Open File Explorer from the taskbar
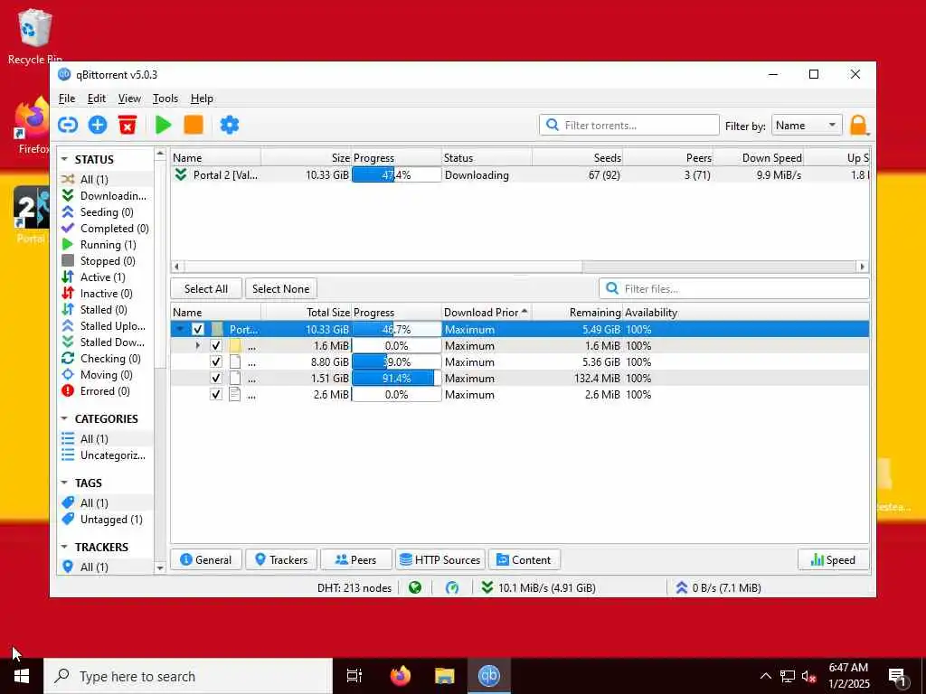This screenshot has height=694, width=926. tap(445, 676)
